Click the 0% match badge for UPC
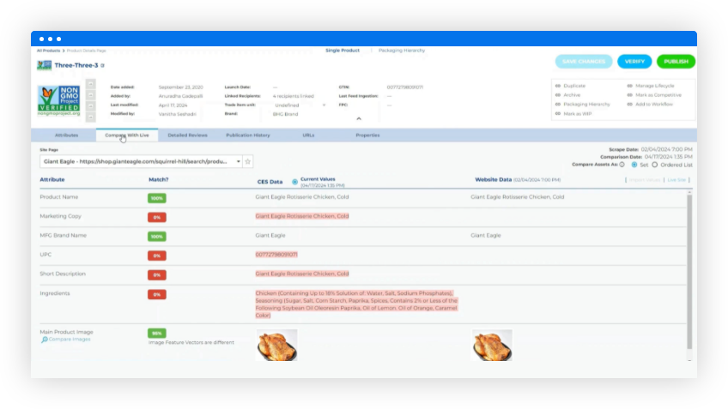This screenshot has height=409, width=728. [157, 256]
